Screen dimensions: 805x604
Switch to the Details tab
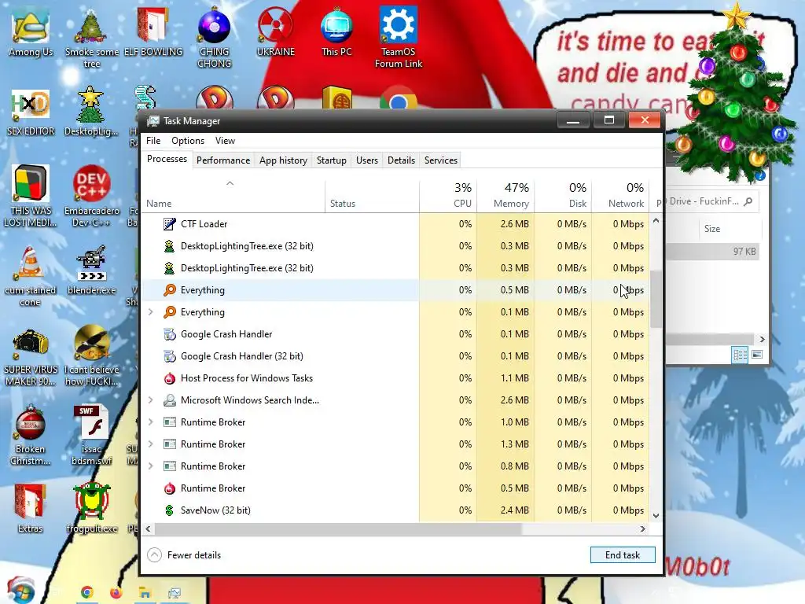pyautogui.click(x=402, y=160)
